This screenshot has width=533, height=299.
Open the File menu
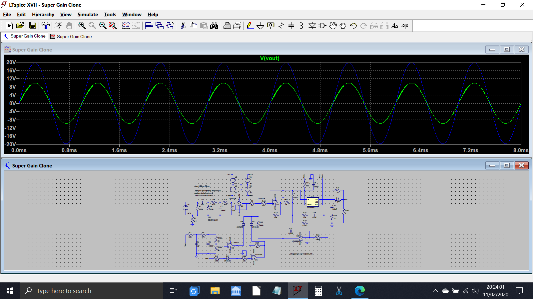7,15
